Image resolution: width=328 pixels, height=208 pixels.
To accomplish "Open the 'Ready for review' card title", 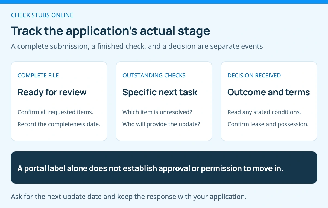I will click(52, 92).
